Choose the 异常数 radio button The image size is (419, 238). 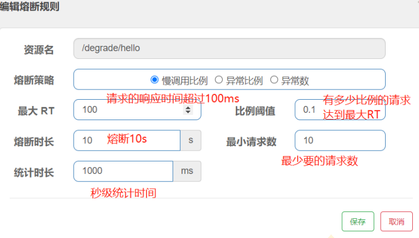pyautogui.click(x=274, y=80)
